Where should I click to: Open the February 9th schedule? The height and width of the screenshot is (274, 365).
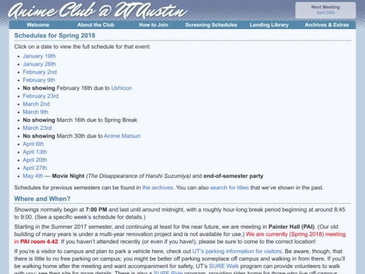coord(39,80)
